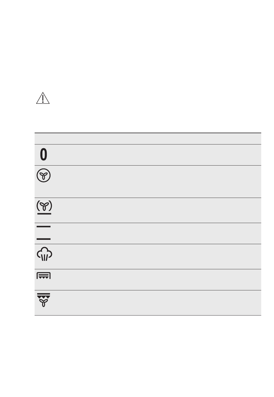This screenshot has height=397, width=274.
Task: Click the warning triangle caution icon
Action: (43, 99)
